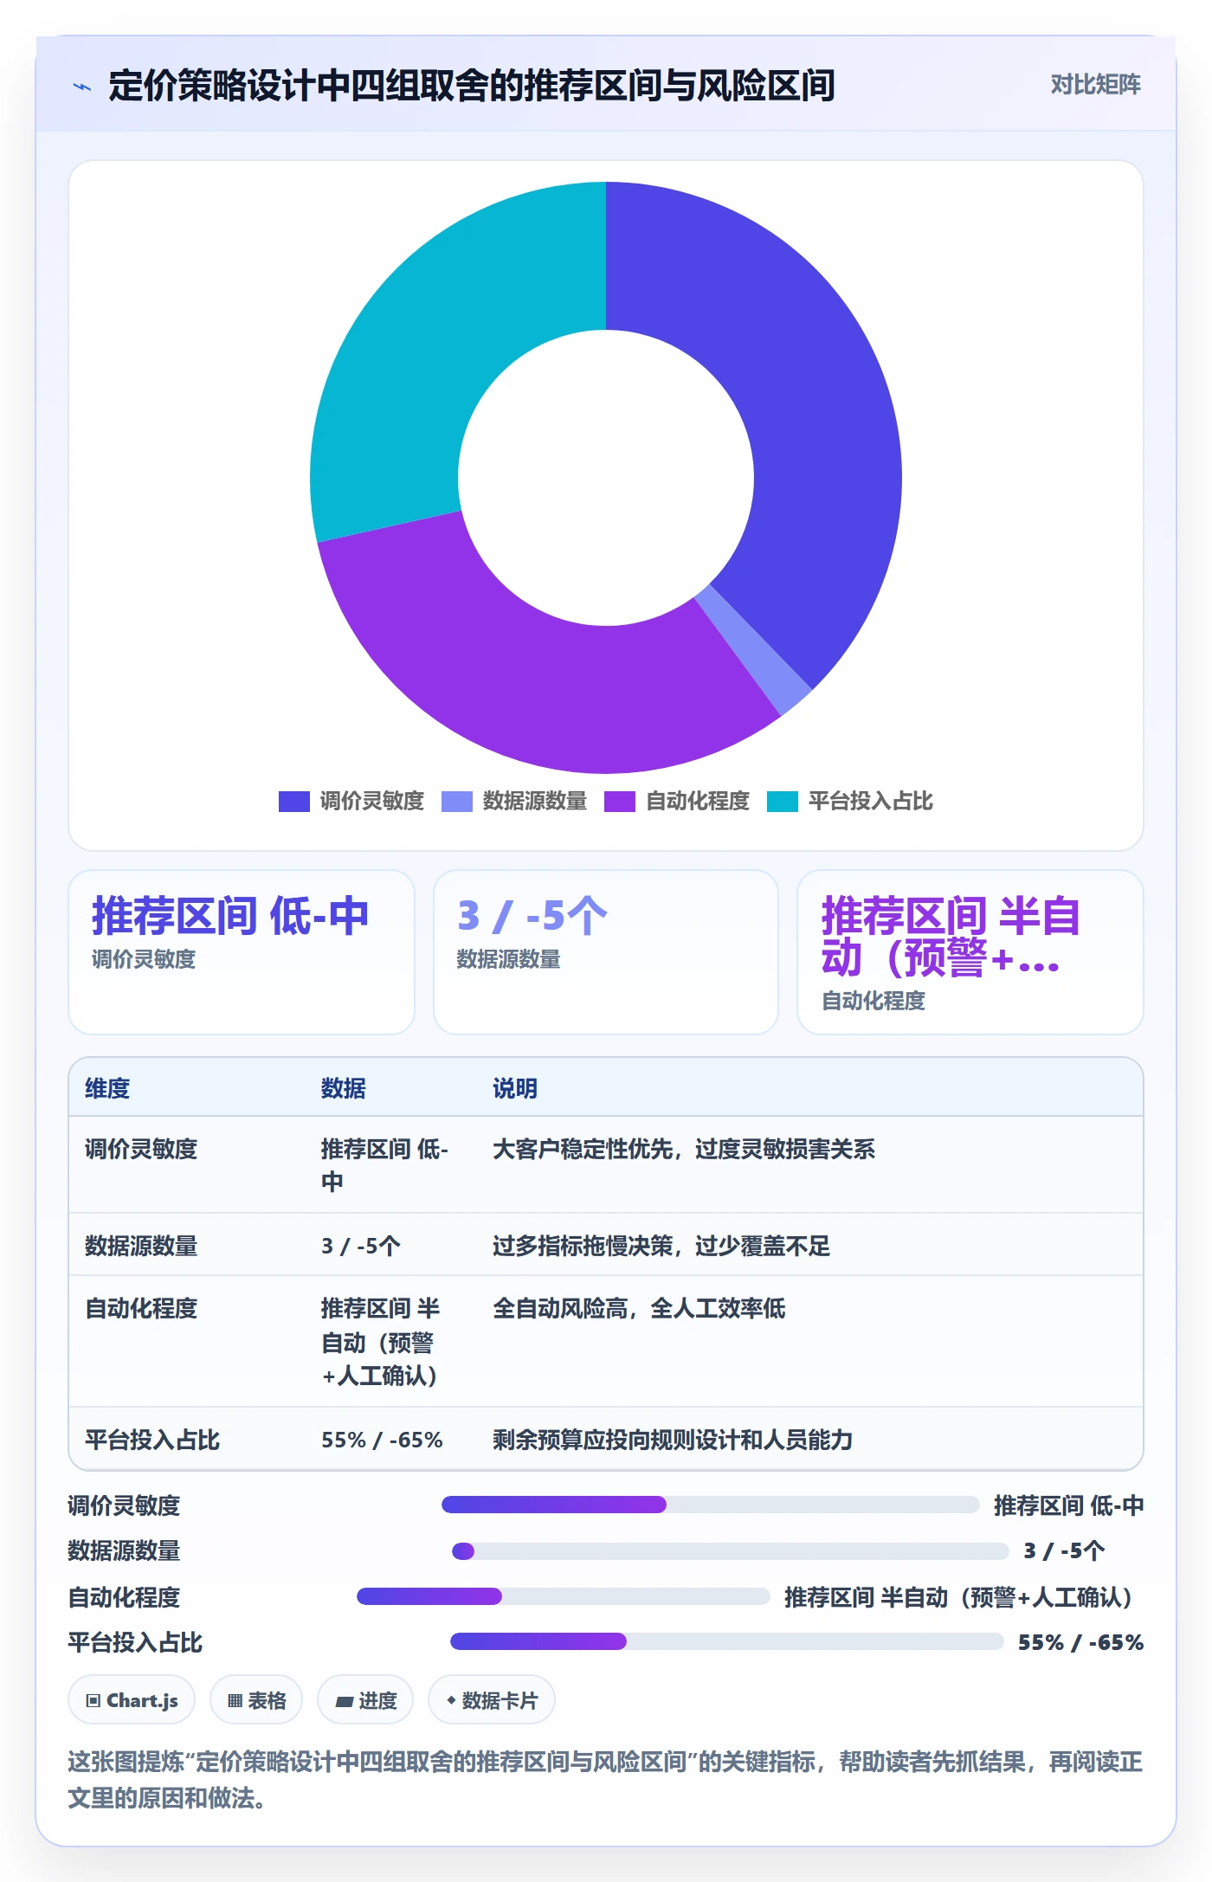The height and width of the screenshot is (1882, 1212).
Task: Click the 数据源数量 progress bar
Action: click(730, 1551)
